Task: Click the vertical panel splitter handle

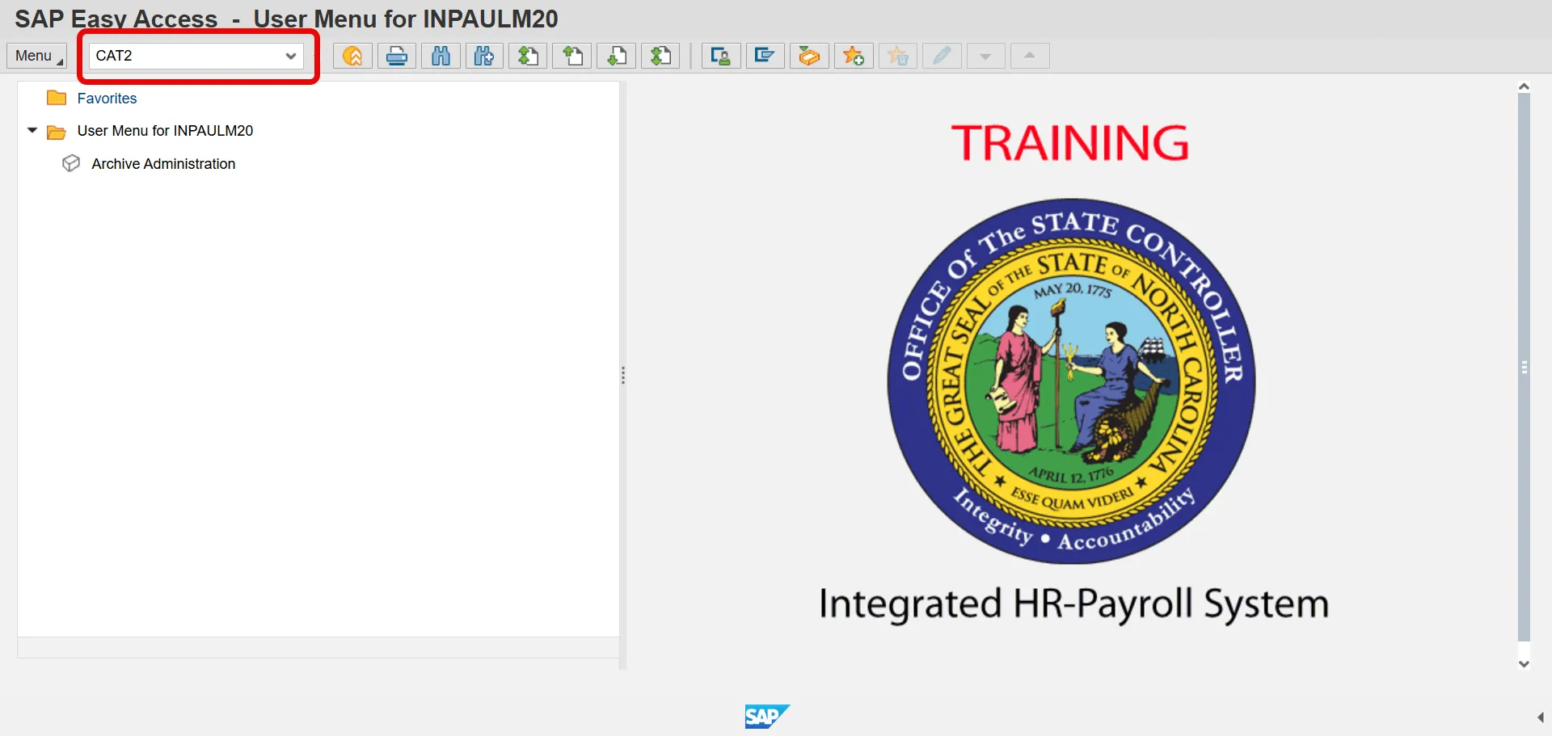Action: tap(623, 375)
